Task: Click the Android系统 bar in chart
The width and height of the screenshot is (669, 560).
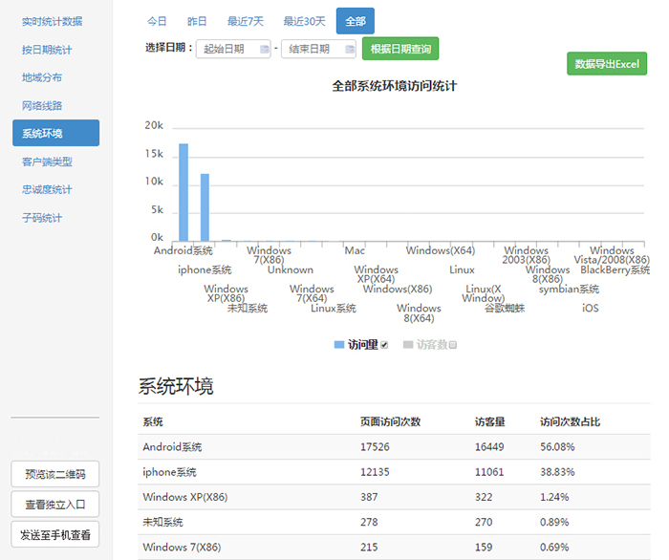Action: [x=183, y=192]
